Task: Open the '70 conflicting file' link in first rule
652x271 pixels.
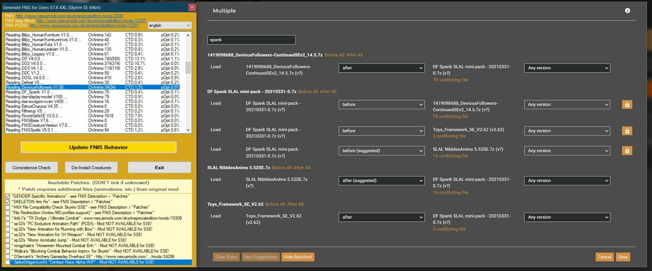Action: click(450, 80)
